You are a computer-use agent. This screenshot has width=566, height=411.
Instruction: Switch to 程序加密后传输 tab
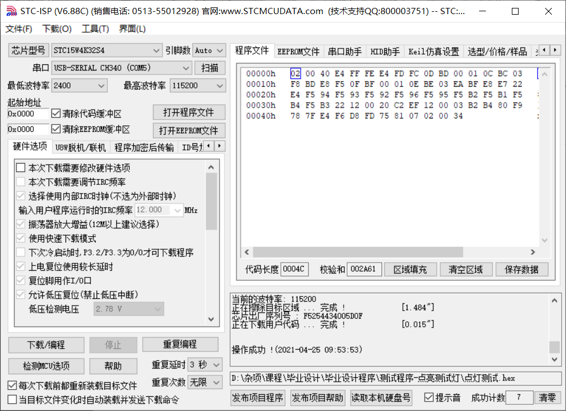click(x=144, y=148)
